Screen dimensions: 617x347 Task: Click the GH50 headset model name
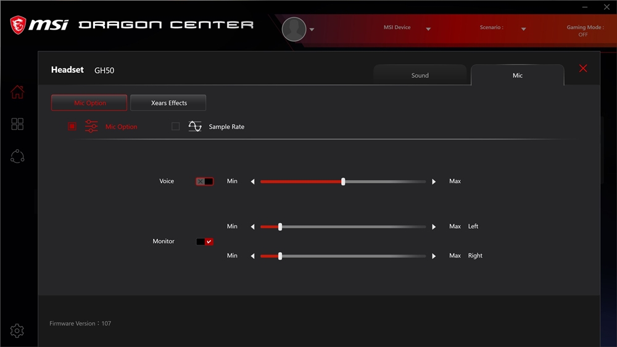(104, 70)
